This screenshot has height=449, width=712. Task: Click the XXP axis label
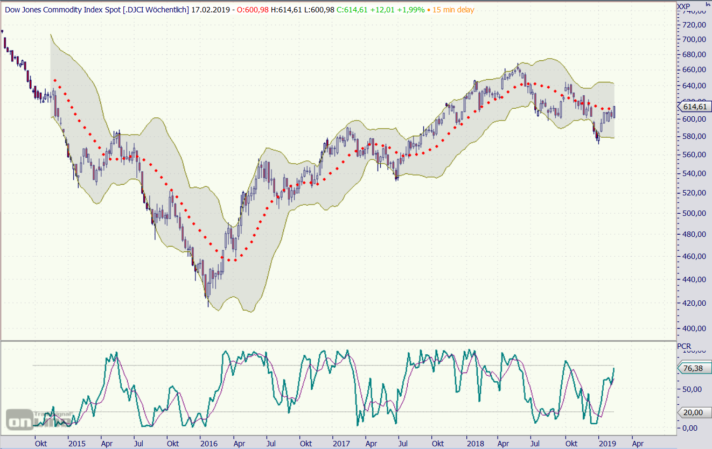coord(684,6)
